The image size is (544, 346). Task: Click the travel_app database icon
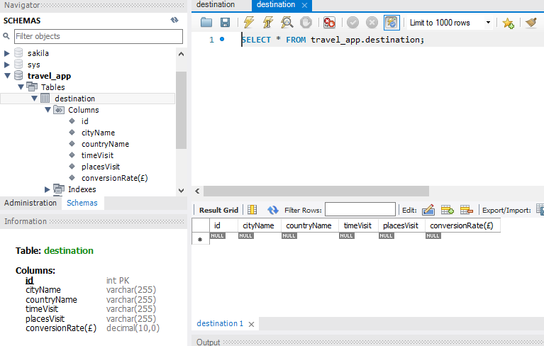18,76
